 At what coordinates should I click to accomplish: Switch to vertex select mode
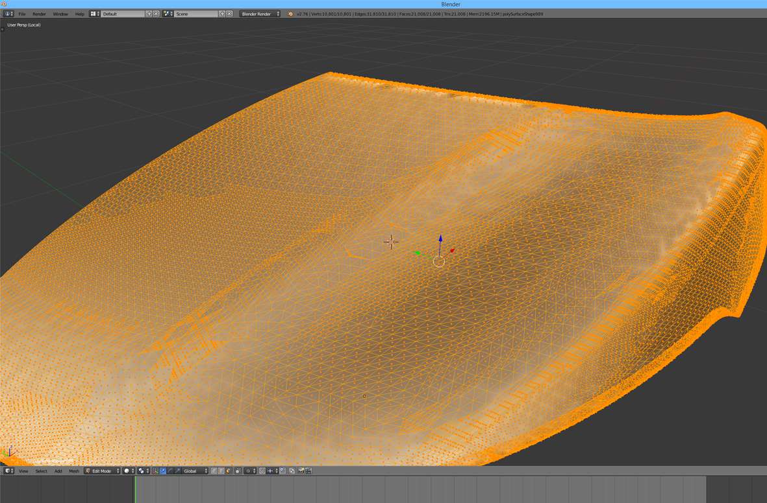pos(214,471)
